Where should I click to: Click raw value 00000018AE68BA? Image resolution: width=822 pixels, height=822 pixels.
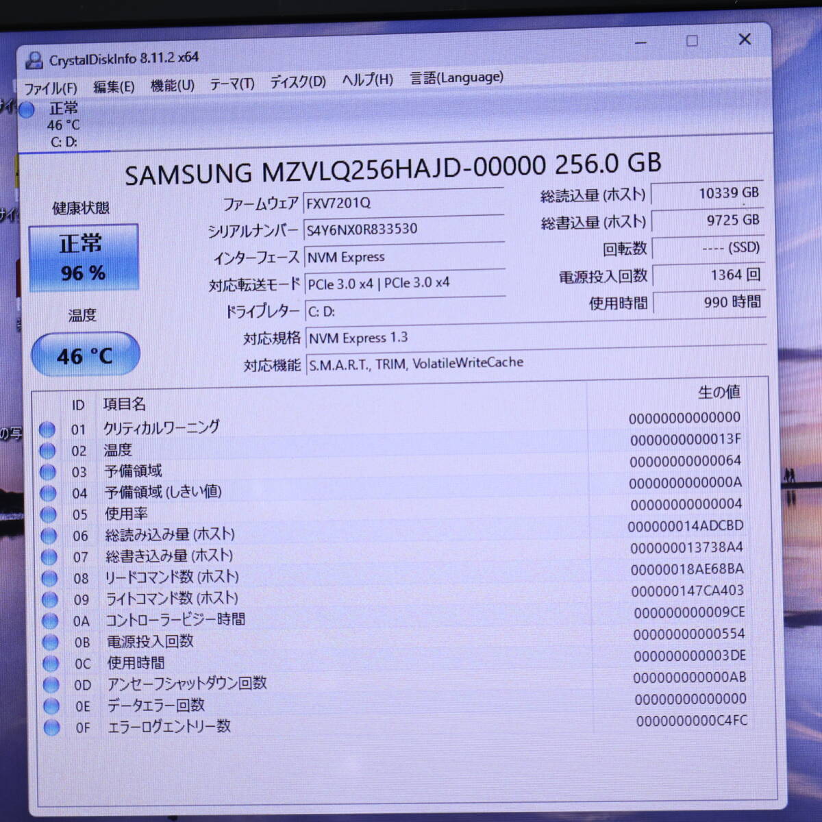pos(687,569)
